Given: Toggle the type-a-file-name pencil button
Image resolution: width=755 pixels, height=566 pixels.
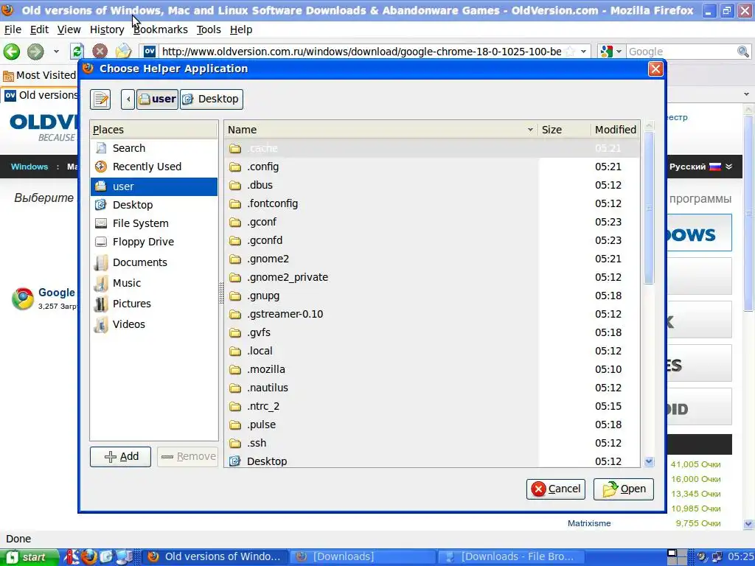Looking at the screenshot, I should pyautogui.click(x=100, y=99).
